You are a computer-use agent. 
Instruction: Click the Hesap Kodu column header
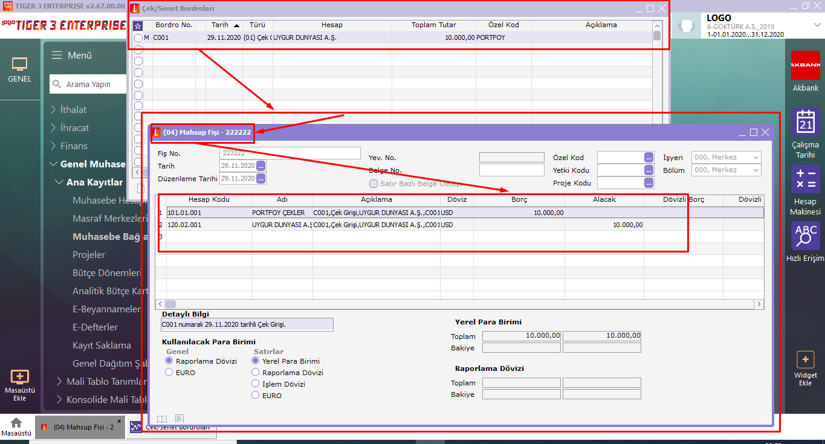209,199
